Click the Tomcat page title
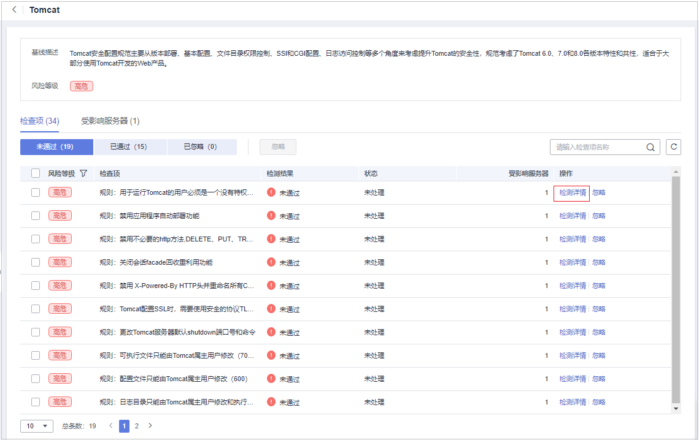 (45, 10)
